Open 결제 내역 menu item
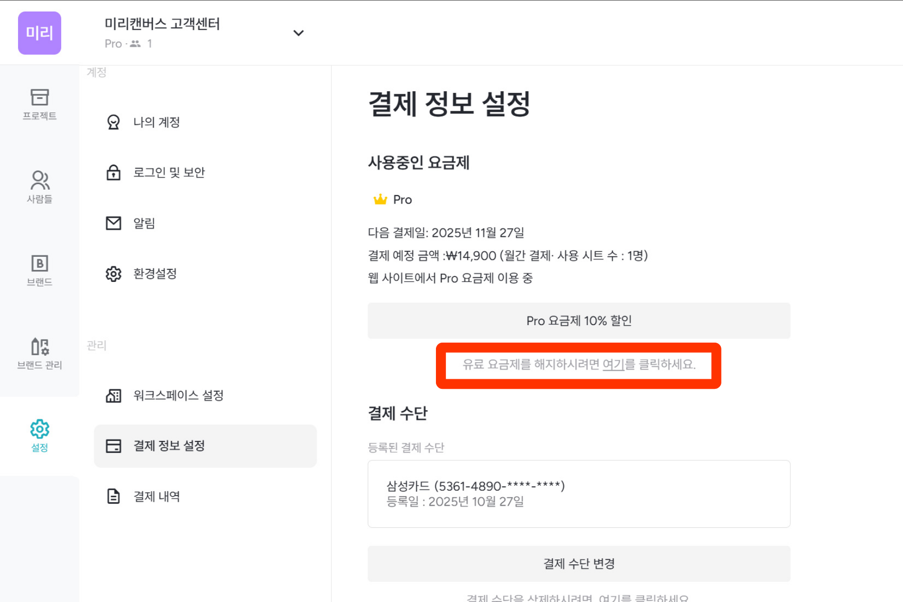The width and height of the screenshot is (903, 602). [156, 497]
